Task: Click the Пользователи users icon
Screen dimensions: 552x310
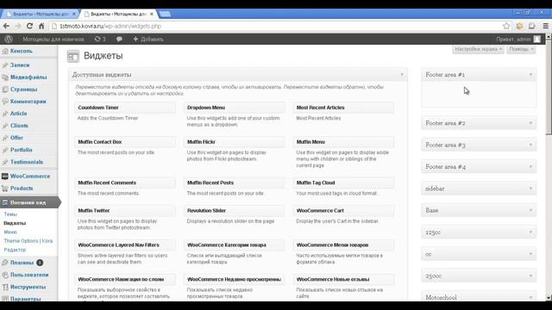Action: (5, 275)
